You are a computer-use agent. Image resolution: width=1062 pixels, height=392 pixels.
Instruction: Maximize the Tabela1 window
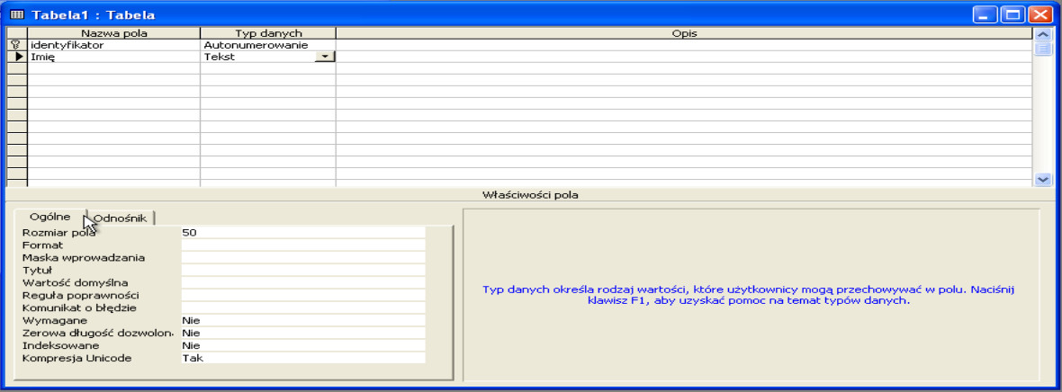click(1013, 14)
